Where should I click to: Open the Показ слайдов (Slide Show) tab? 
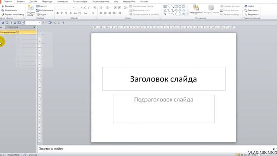coord(80,2)
